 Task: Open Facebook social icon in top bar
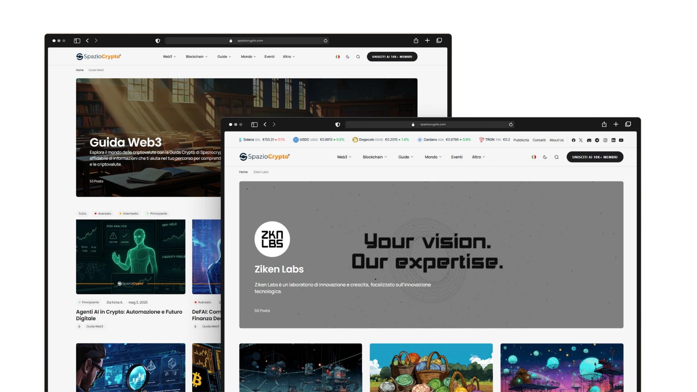[574, 140]
